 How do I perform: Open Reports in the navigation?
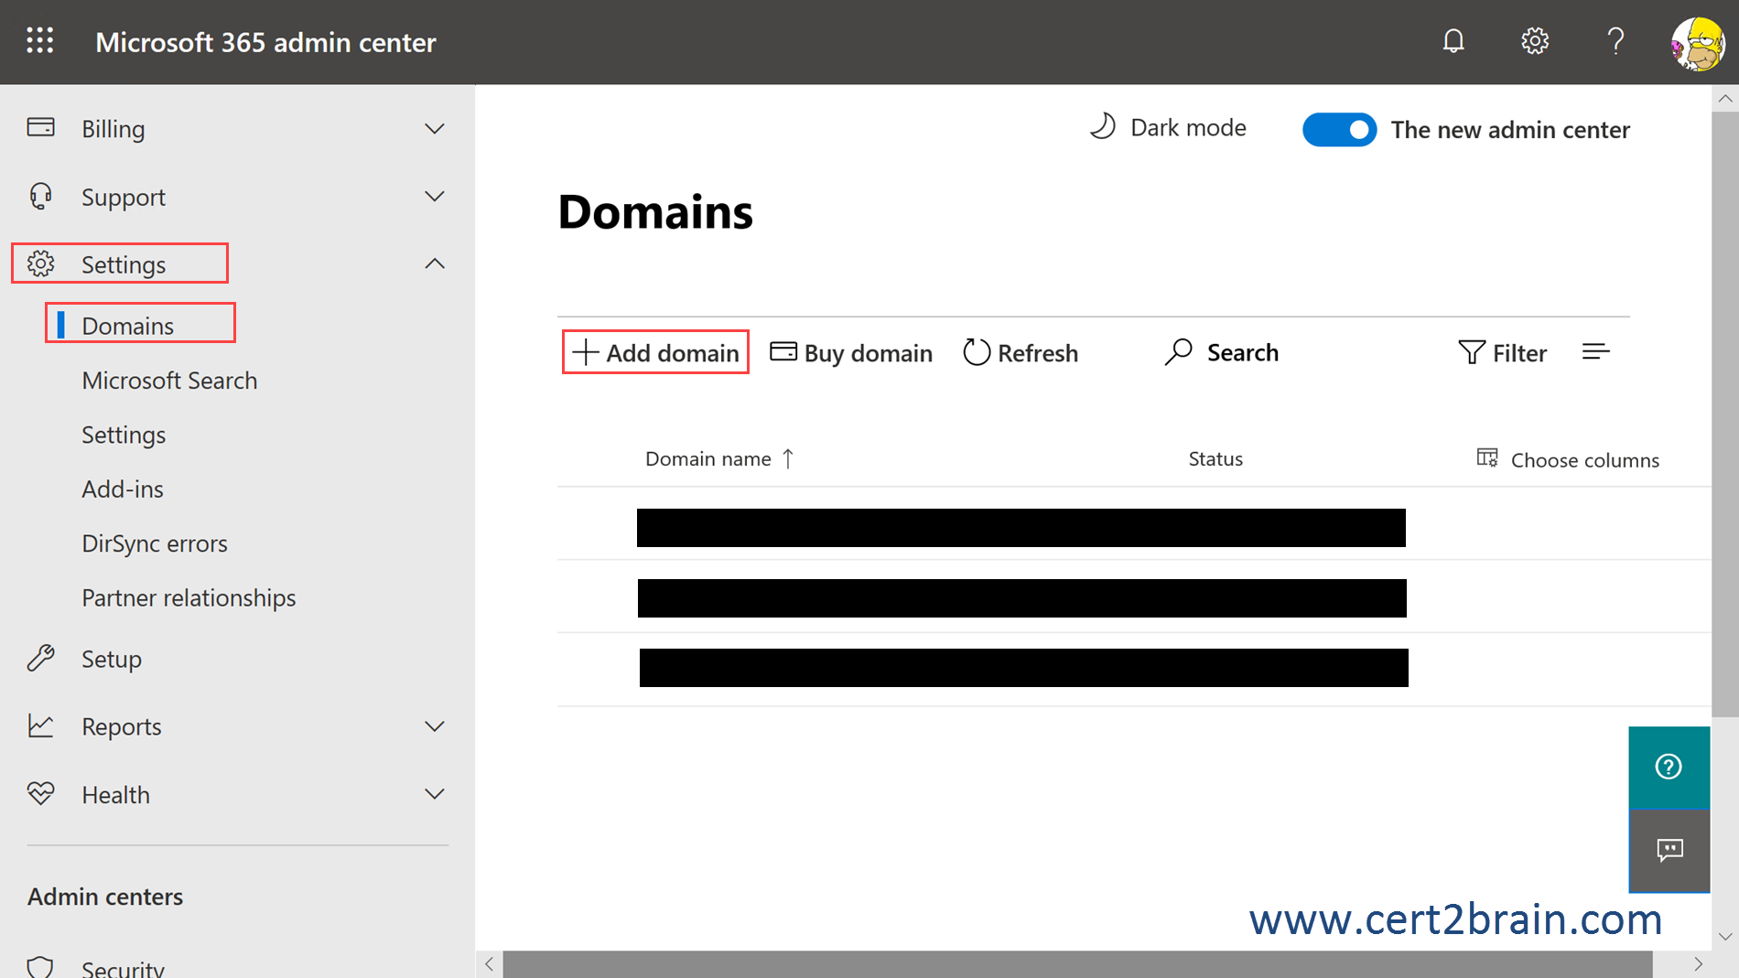click(x=122, y=726)
